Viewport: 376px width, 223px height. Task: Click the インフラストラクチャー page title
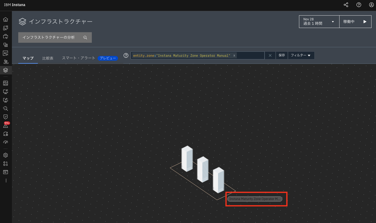coord(61,22)
